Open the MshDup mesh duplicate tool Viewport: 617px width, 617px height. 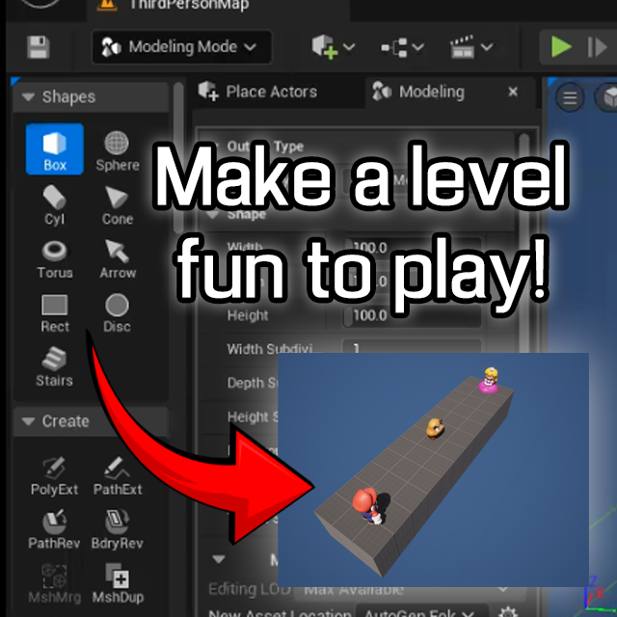coord(117,583)
